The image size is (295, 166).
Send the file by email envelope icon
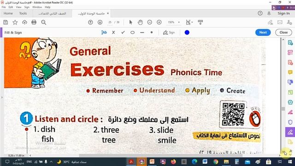[x=280, y=22]
